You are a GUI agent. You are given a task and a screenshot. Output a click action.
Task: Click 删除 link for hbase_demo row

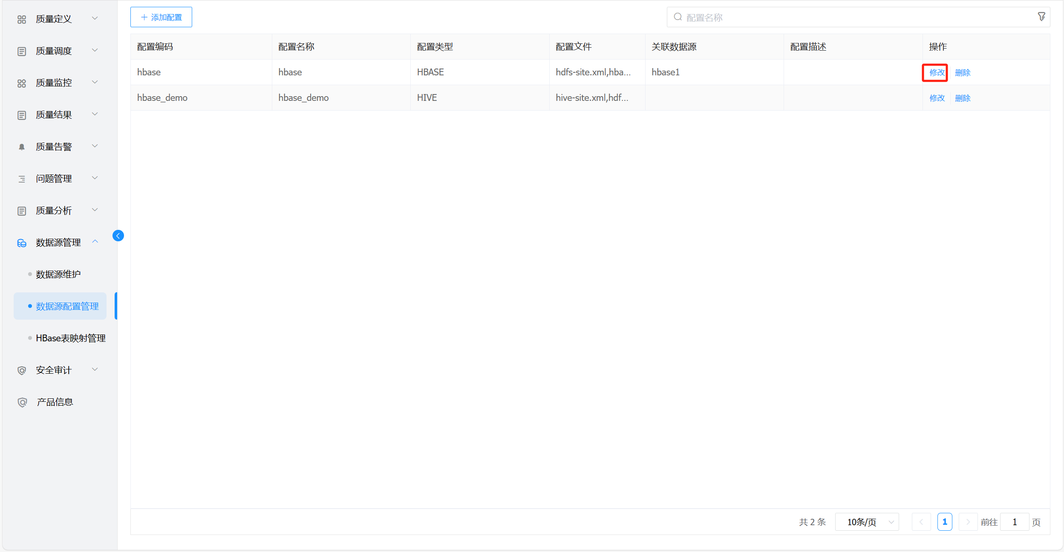[962, 98]
